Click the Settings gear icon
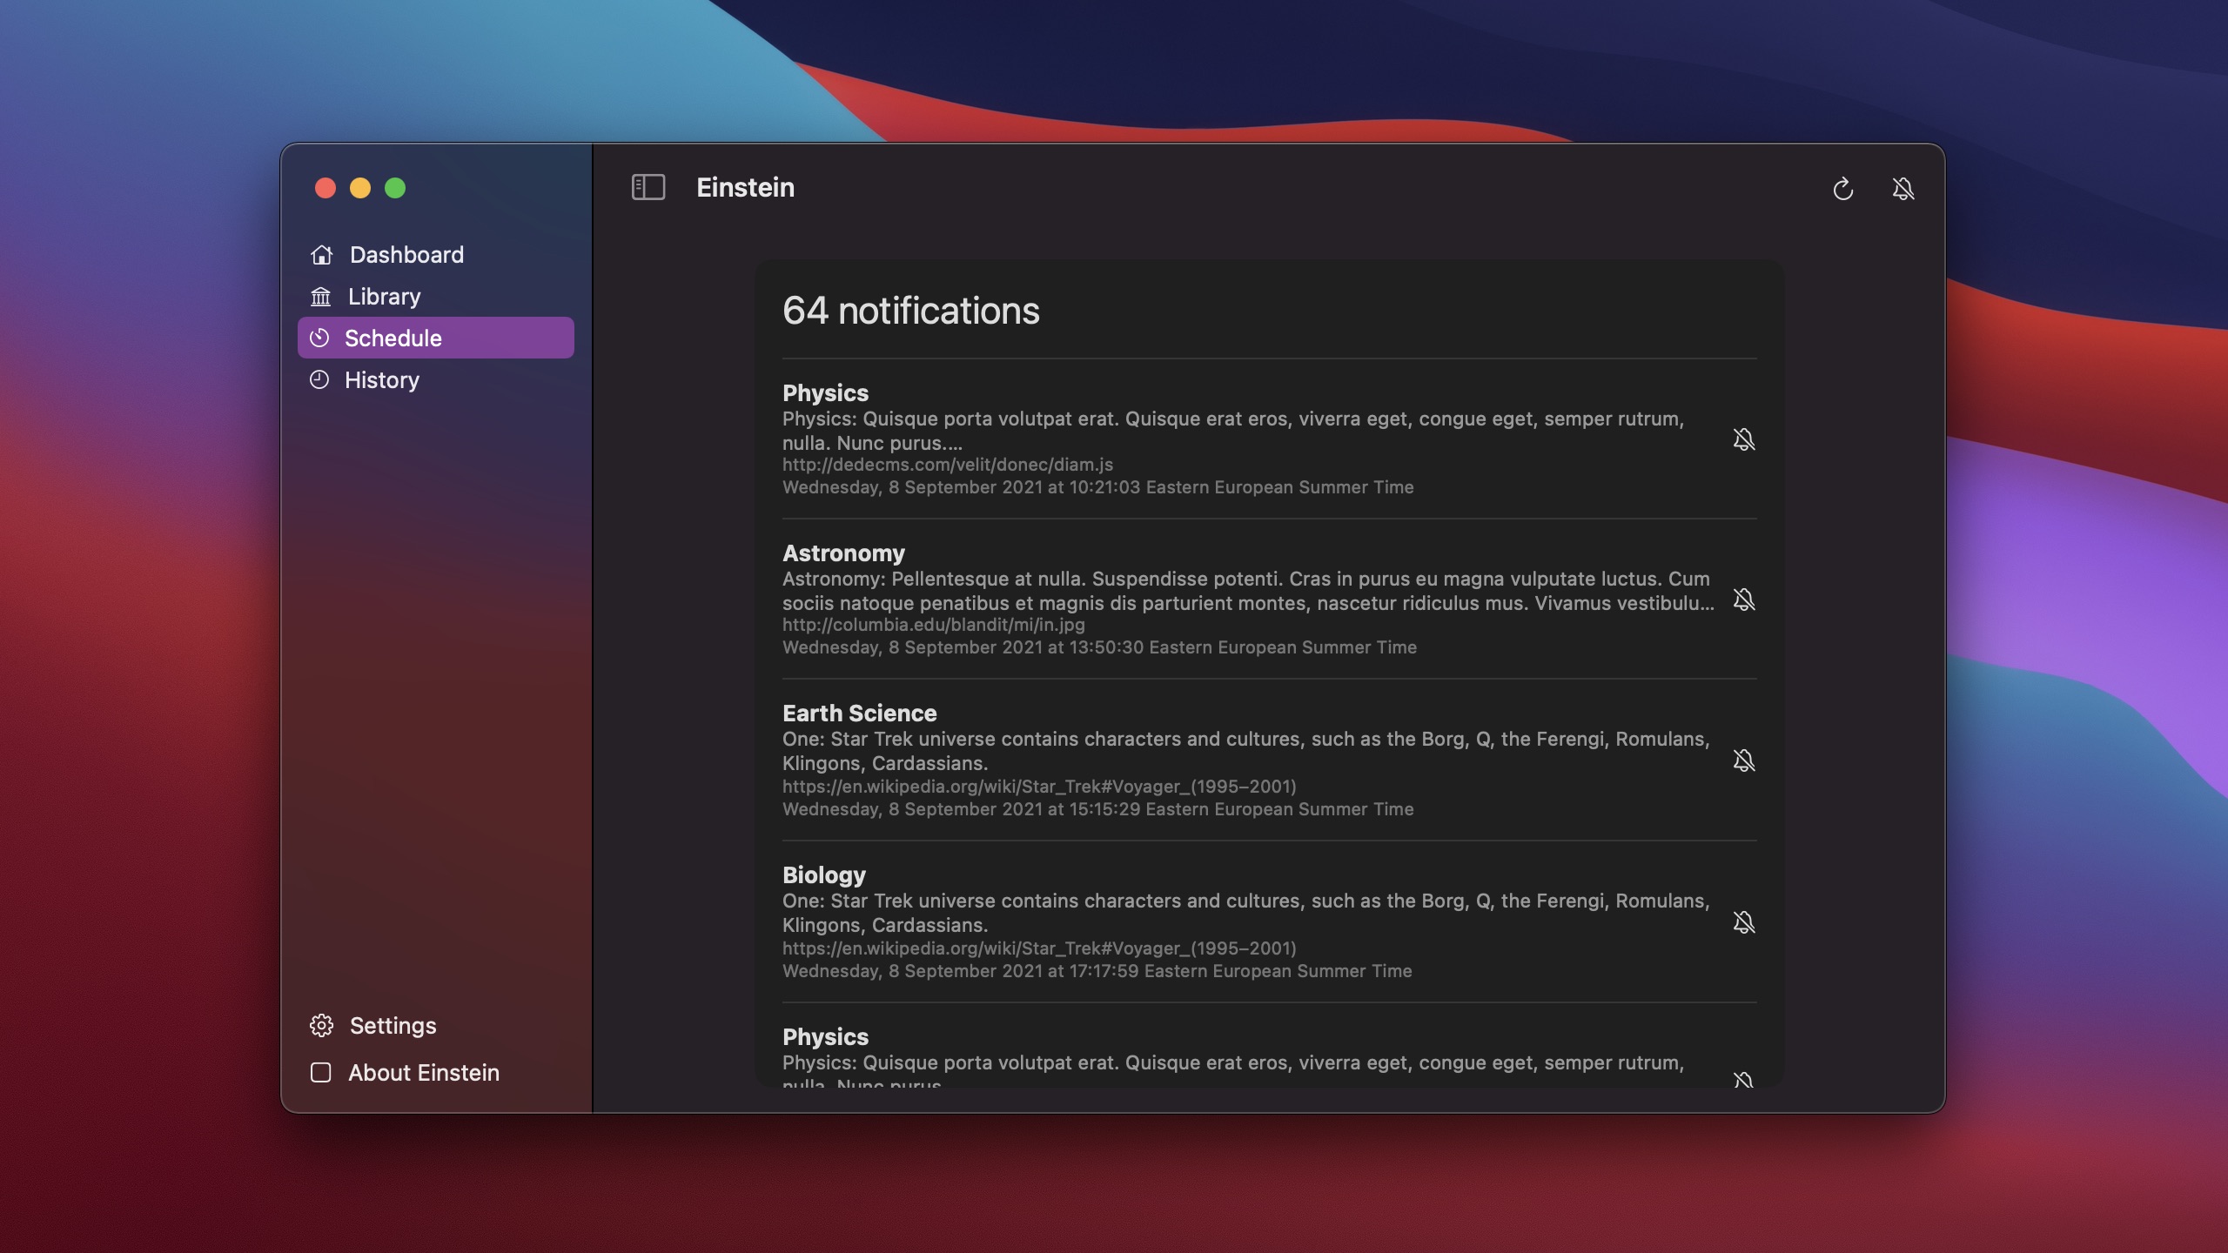The height and width of the screenshot is (1253, 2228). coord(321,1025)
